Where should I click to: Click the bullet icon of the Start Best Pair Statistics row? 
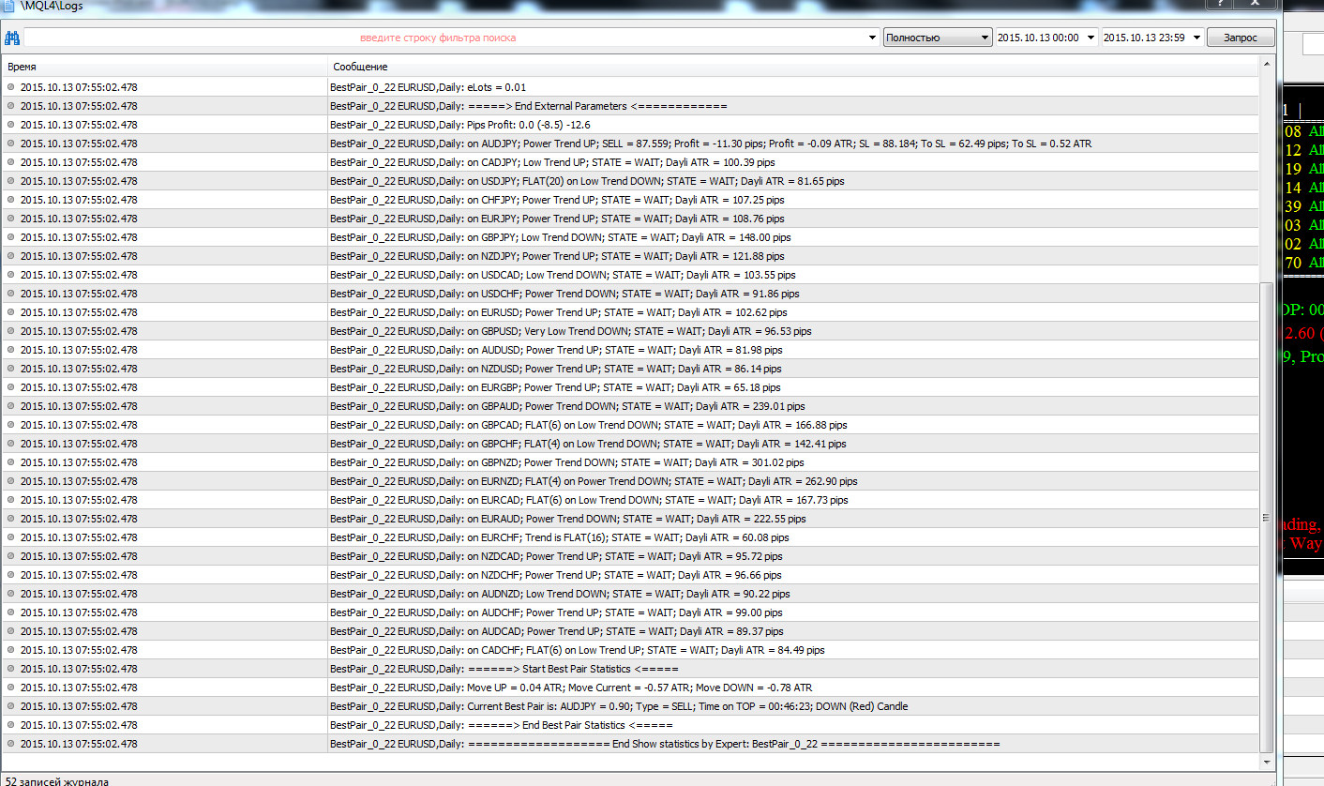[11, 669]
